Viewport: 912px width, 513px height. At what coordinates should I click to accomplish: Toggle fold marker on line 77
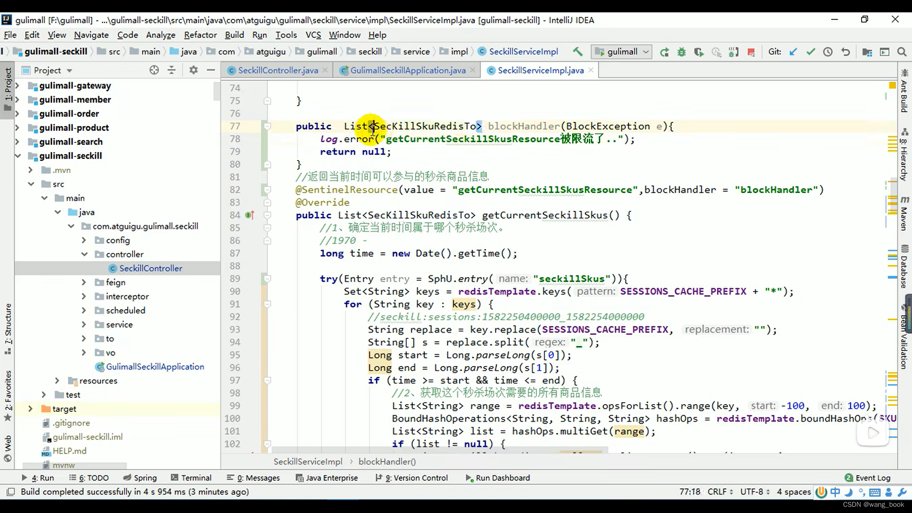point(267,126)
